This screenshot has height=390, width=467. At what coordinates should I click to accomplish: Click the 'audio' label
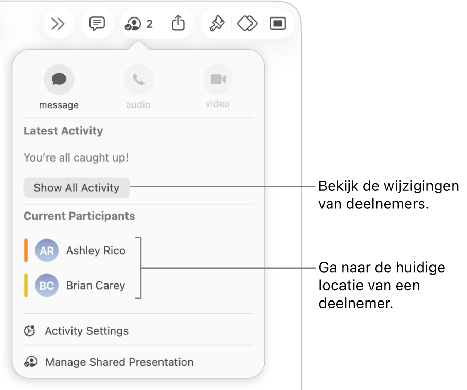pyautogui.click(x=138, y=104)
